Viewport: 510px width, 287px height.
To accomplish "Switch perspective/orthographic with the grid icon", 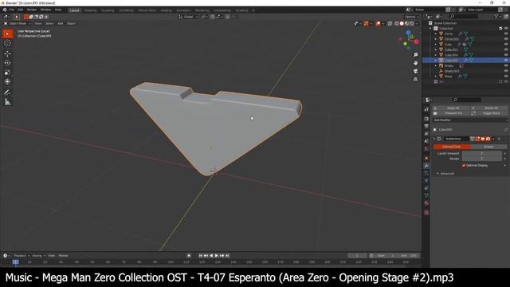I will (x=415, y=79).
